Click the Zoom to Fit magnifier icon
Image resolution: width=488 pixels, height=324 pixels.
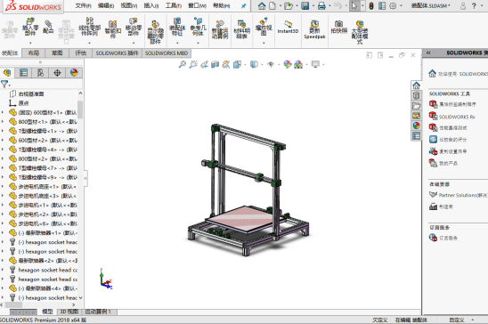pos(182,64)
